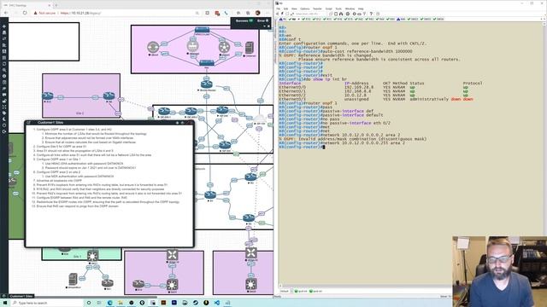Select the Border Router node in topology
The height and width of the screenshot is (307, 547).
[207, 84]
